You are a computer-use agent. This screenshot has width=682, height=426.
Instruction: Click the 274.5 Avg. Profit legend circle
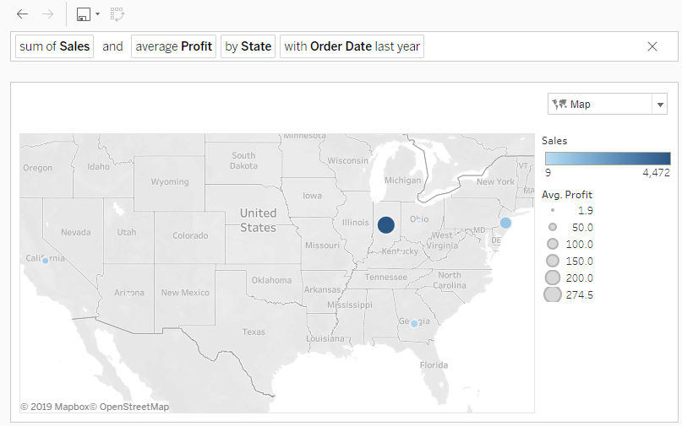[553, 294]
